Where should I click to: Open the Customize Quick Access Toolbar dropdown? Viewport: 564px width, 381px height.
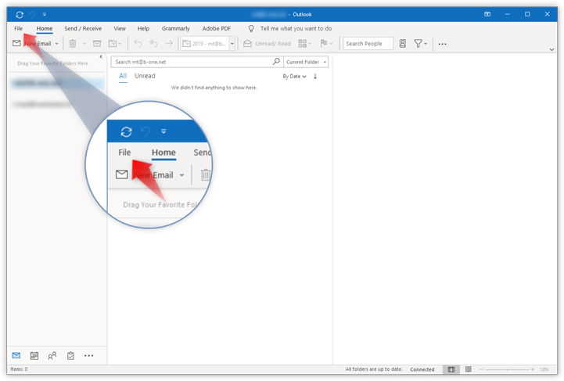tap(45, 14)
